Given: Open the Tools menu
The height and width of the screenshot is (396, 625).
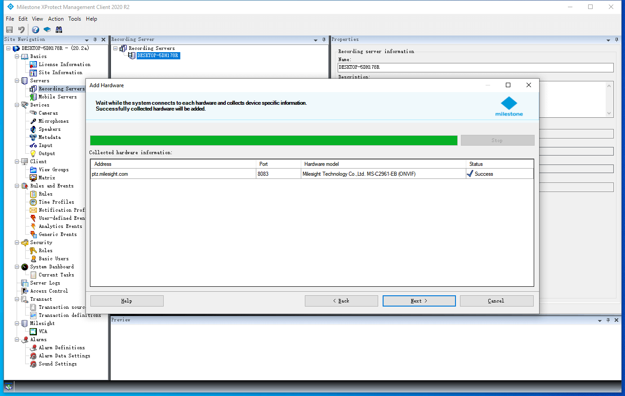Looking at the screenshot, I should click(75, 19).
